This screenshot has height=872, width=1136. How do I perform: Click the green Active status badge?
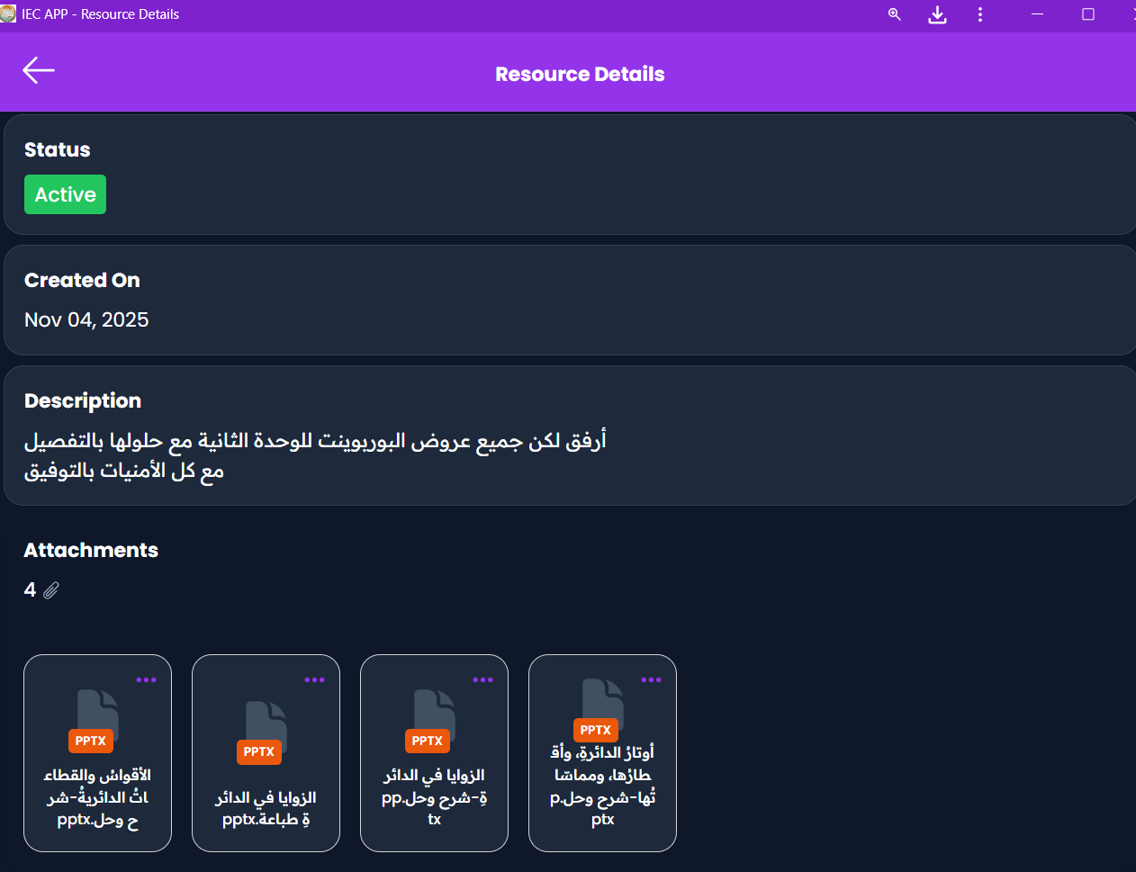click(65, 194)
